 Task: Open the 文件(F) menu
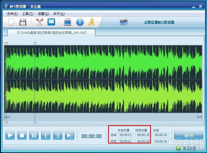pyautogui.click(x=12, y=14)
